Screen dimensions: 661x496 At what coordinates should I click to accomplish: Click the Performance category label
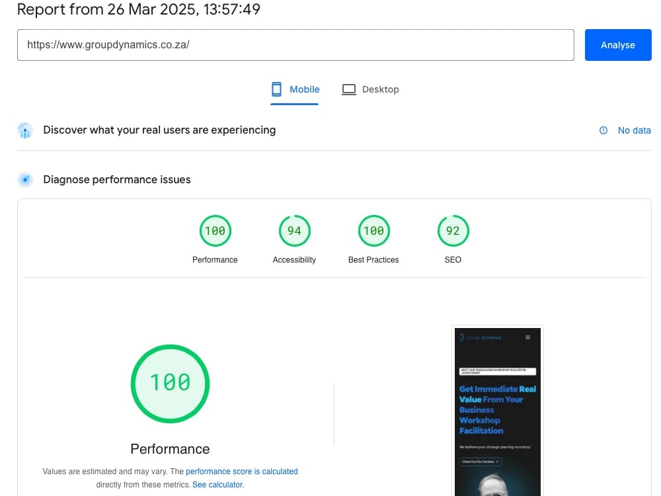point(215,260)
